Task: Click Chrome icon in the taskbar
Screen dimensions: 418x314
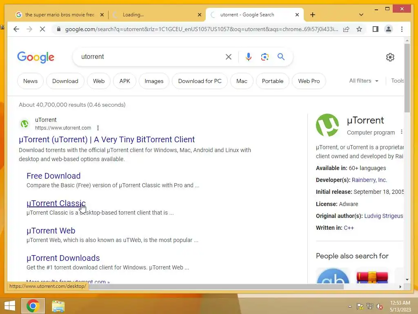Action: (x=33, y=306)
